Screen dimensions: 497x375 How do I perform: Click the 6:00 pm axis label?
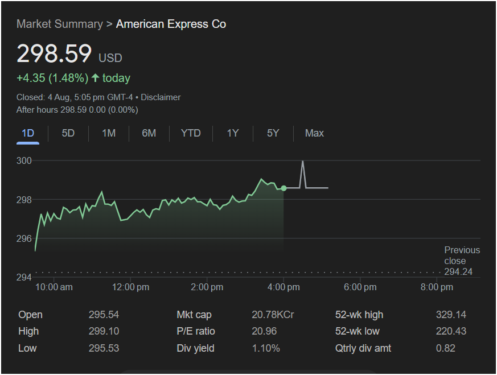point(360,287)
